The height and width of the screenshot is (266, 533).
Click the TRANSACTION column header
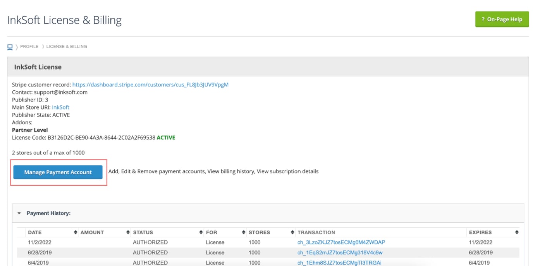(x=316, y=232)
